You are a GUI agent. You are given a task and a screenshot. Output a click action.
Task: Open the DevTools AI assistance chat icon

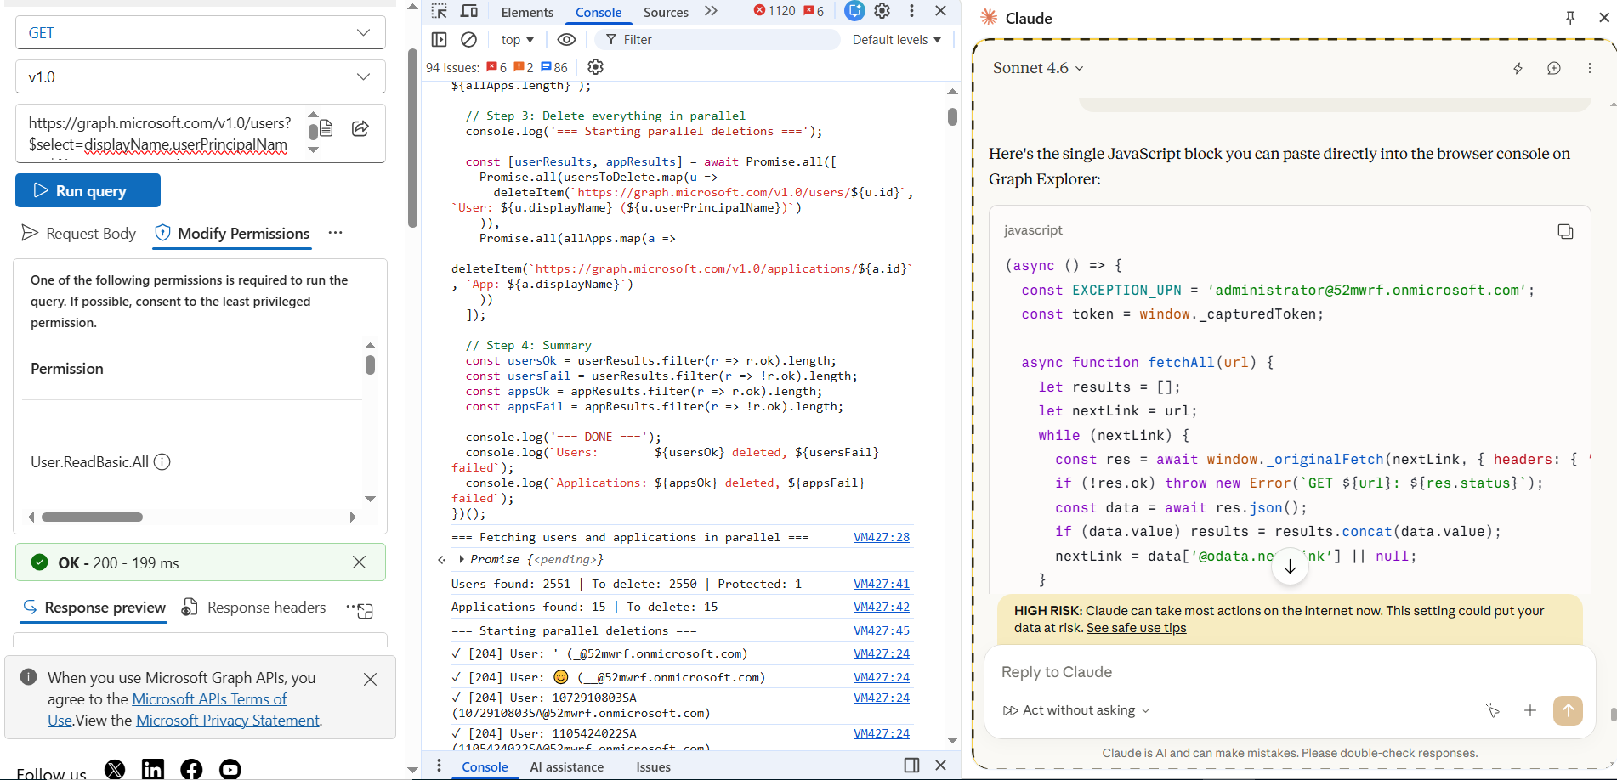(854, 11)
